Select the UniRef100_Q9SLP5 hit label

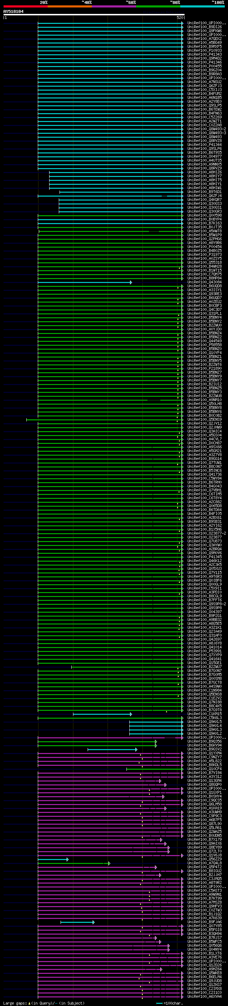click(204, 106)
